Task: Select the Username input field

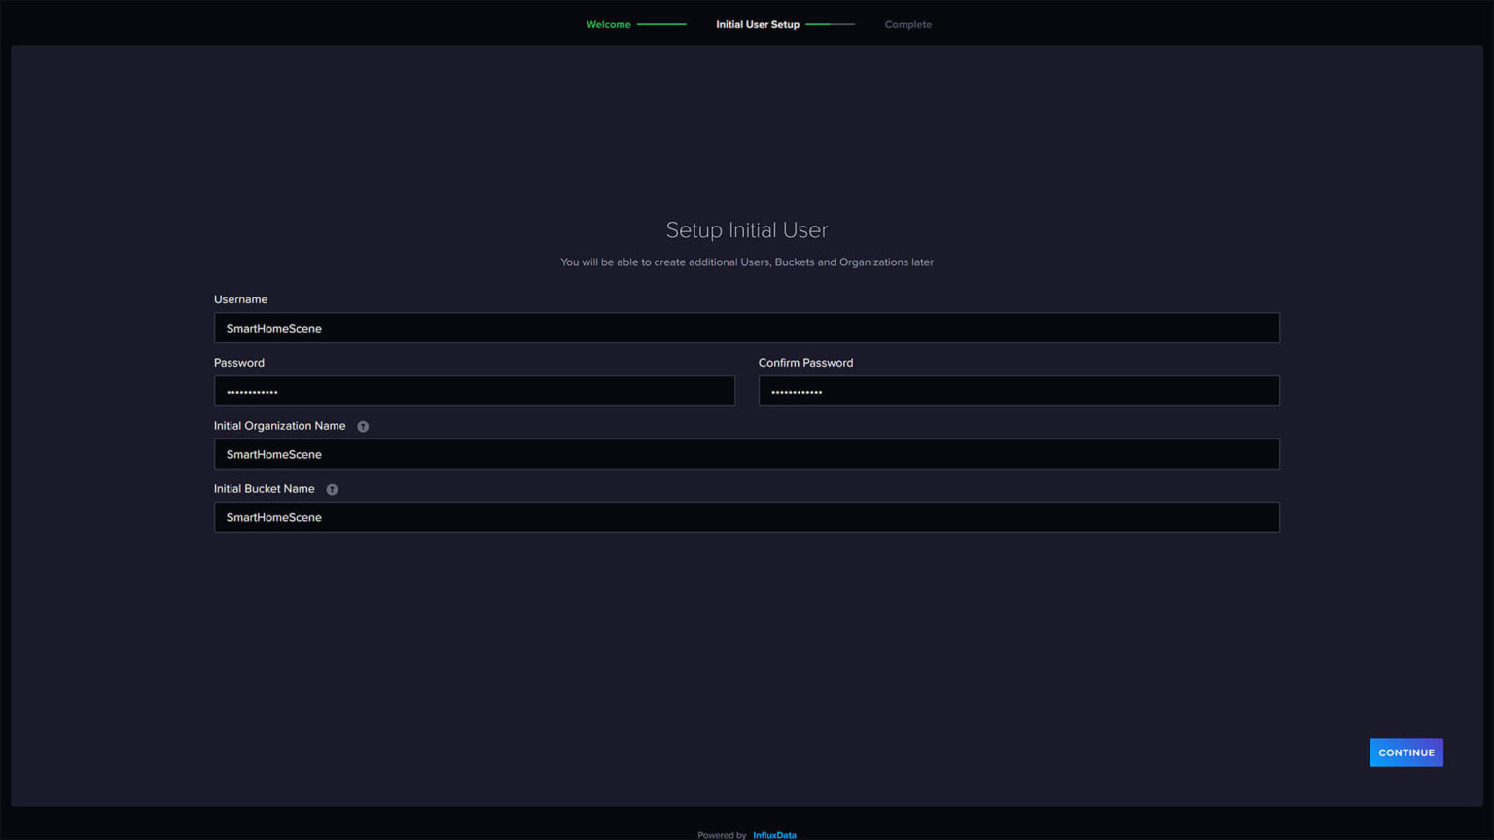Action: [x=746, y=328]
